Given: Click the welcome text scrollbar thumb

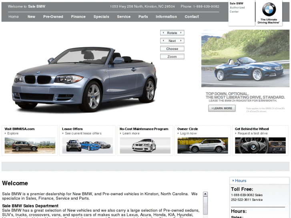Looking at the screenshot, I should pyautogui.click(x=205, y=205).
